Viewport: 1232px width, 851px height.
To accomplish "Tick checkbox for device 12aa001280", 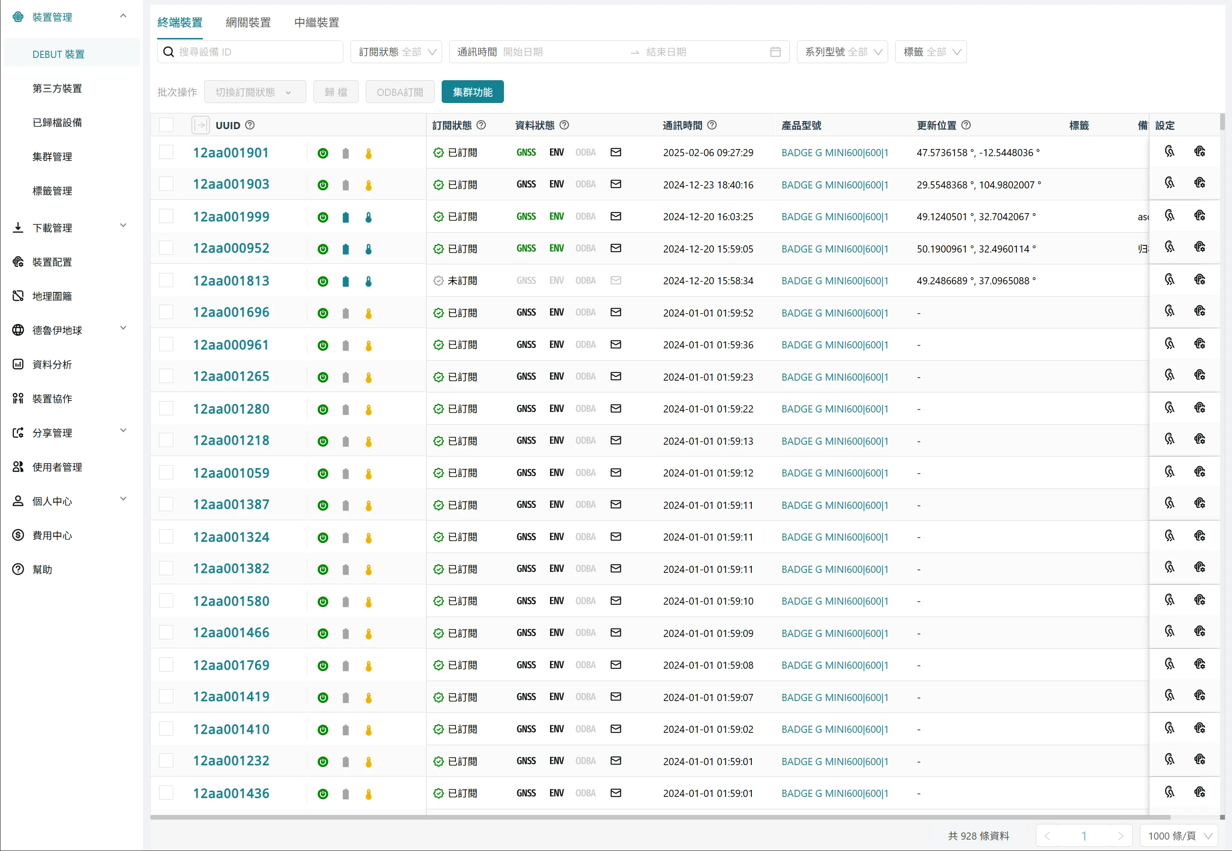I will (x=167, y=409).
